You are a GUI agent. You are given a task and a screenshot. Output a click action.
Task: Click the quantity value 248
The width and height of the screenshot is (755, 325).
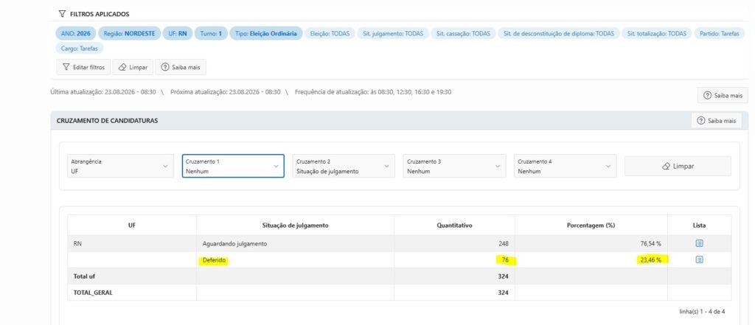503,244
